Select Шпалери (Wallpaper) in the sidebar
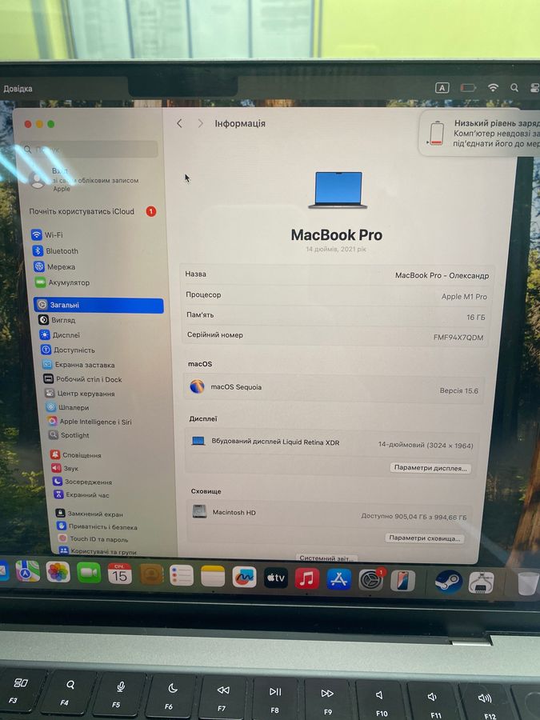Viewport: 540px width, 720px height. click(x=73, y=407)
